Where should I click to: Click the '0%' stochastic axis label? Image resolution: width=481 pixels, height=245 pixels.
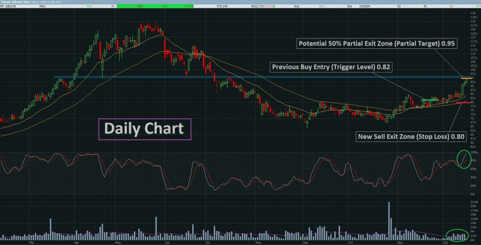click(473, 194)
